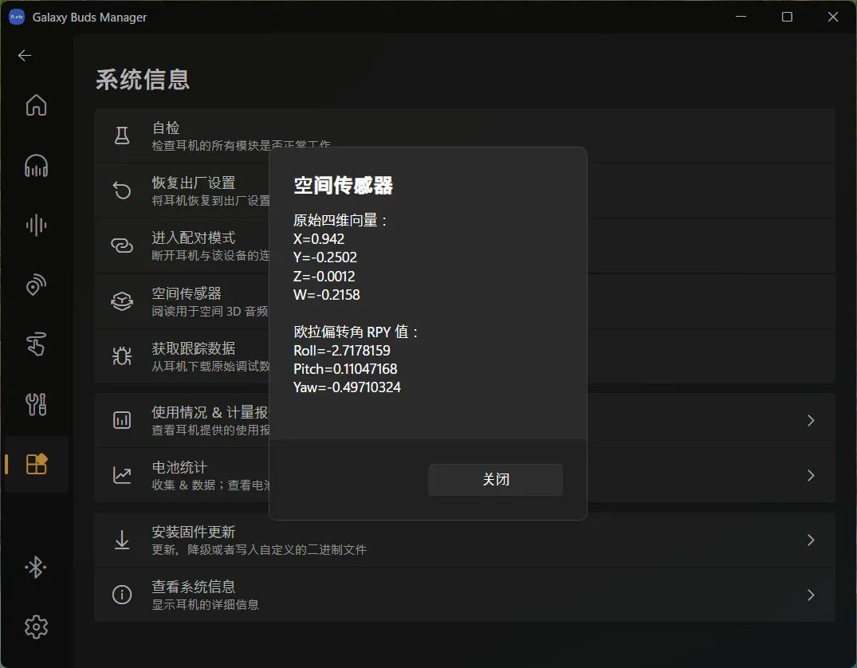Click the 原始四维向量 label
The image size is (857, 668).
point(340,220)
